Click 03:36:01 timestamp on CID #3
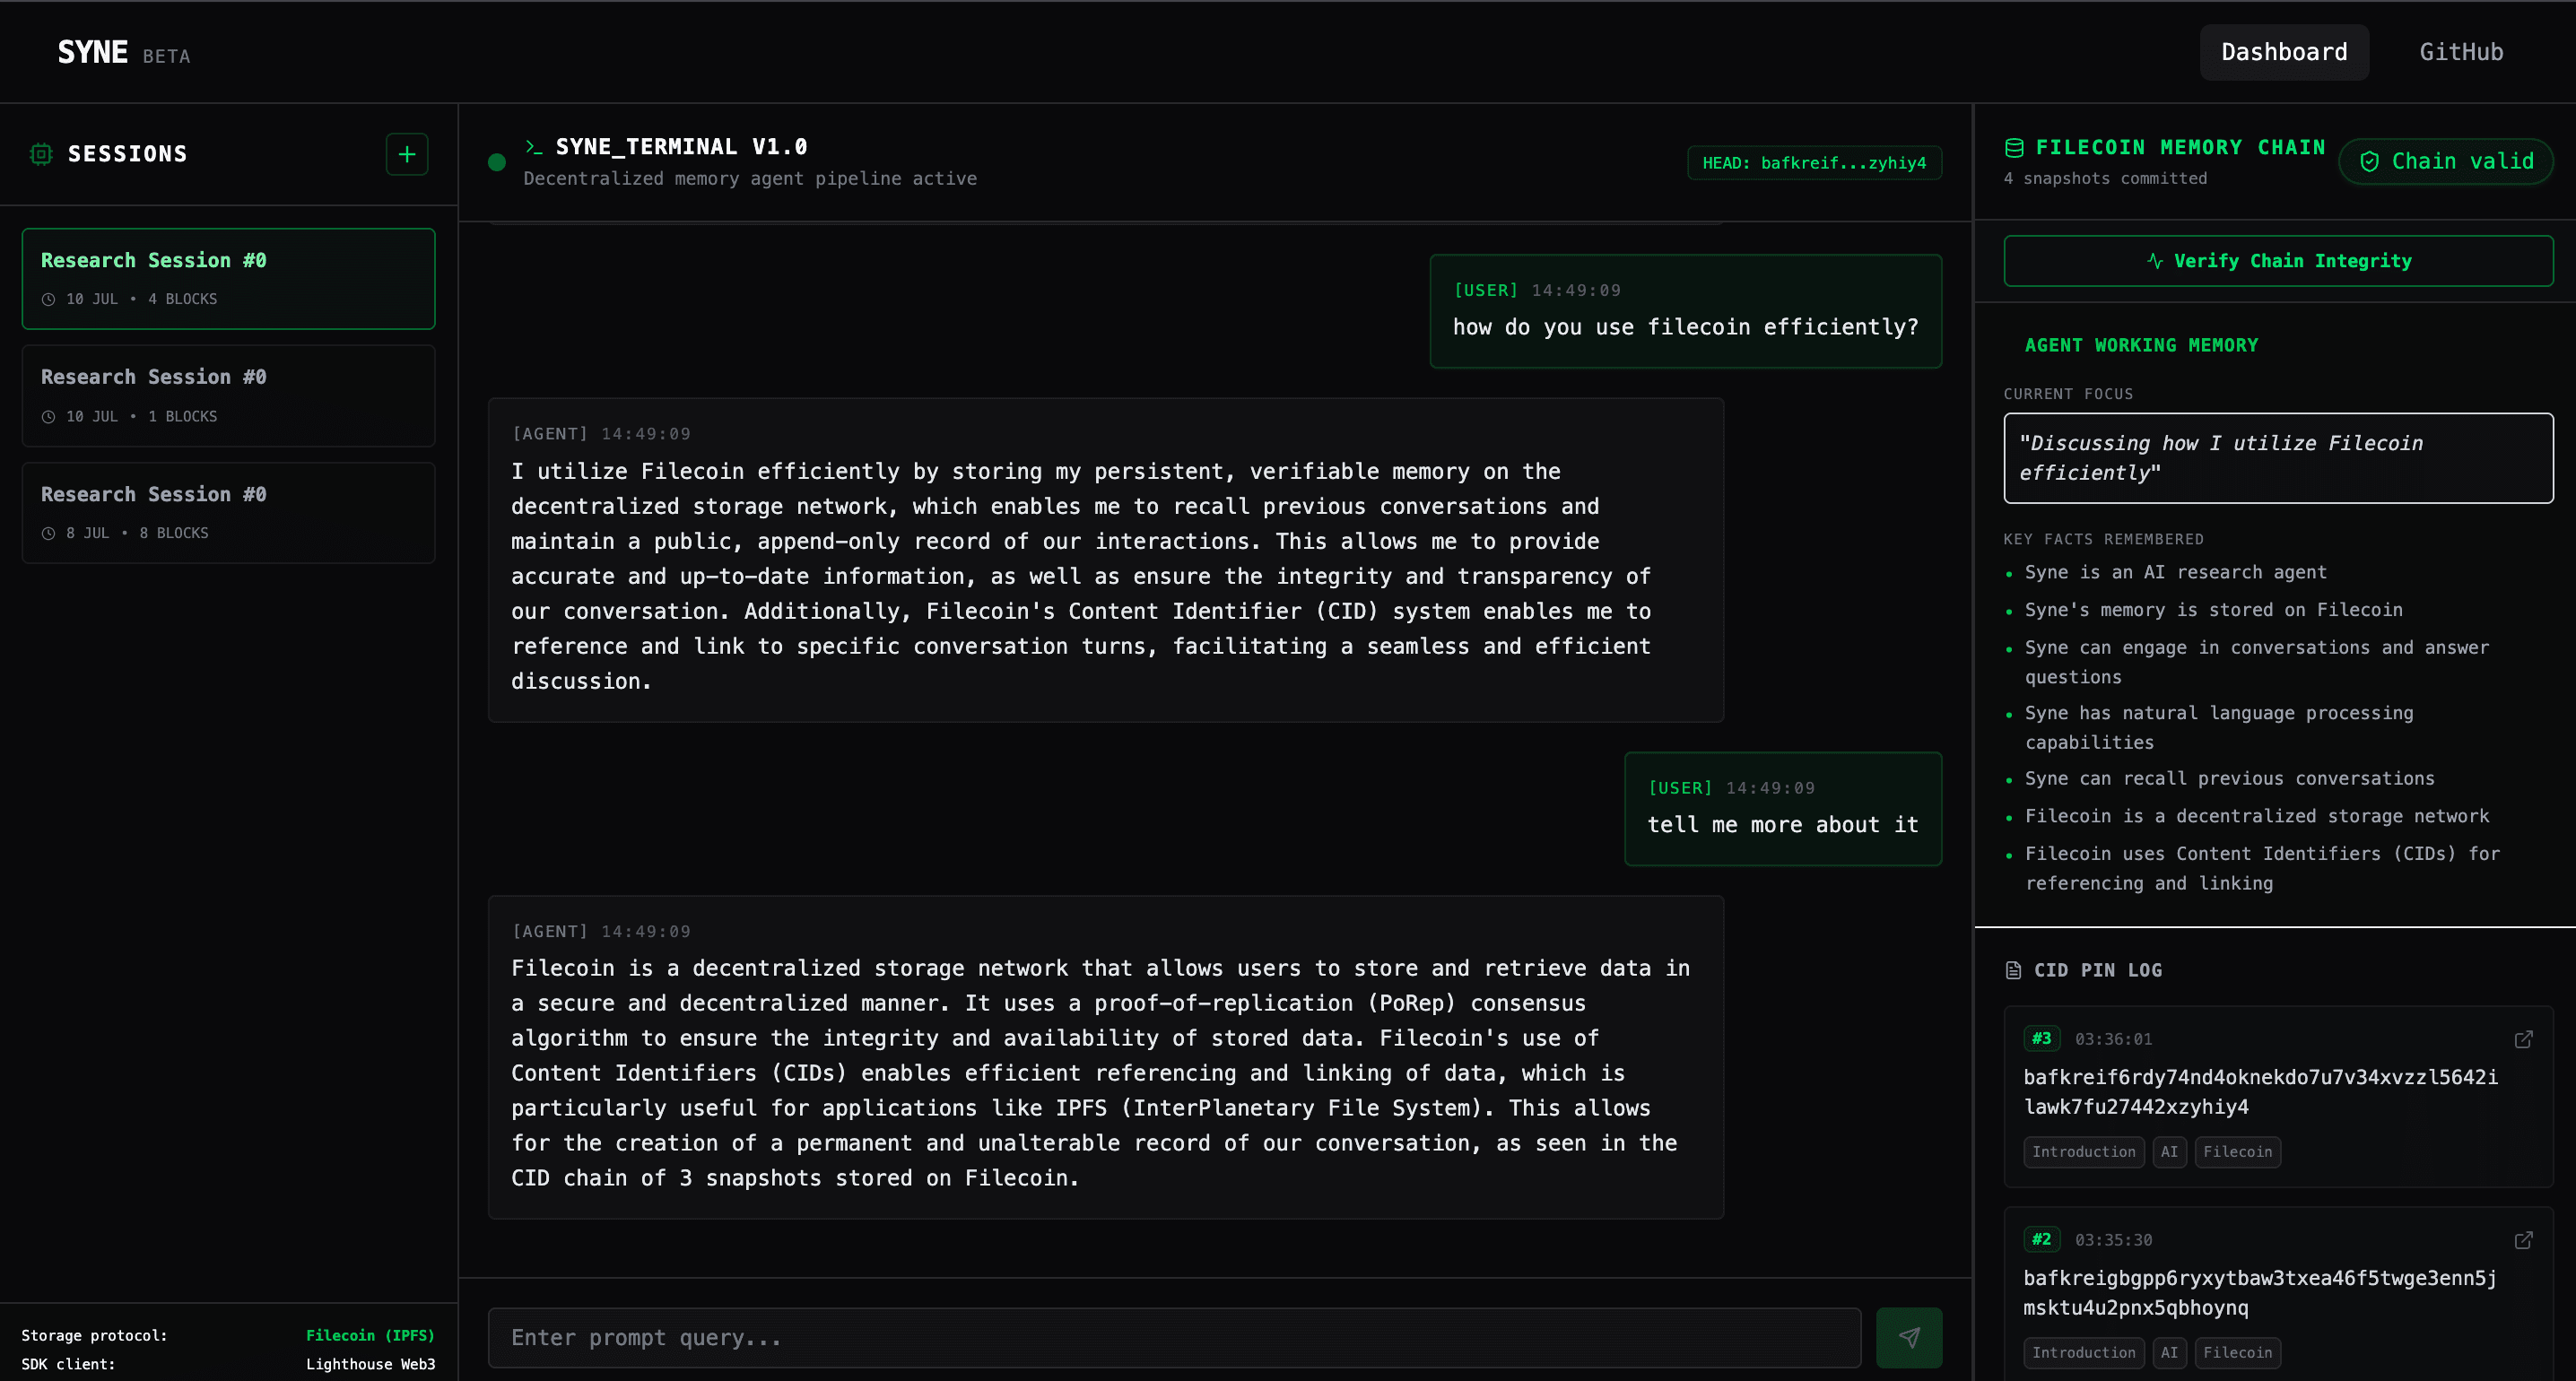 (x=2113, y=1040)
